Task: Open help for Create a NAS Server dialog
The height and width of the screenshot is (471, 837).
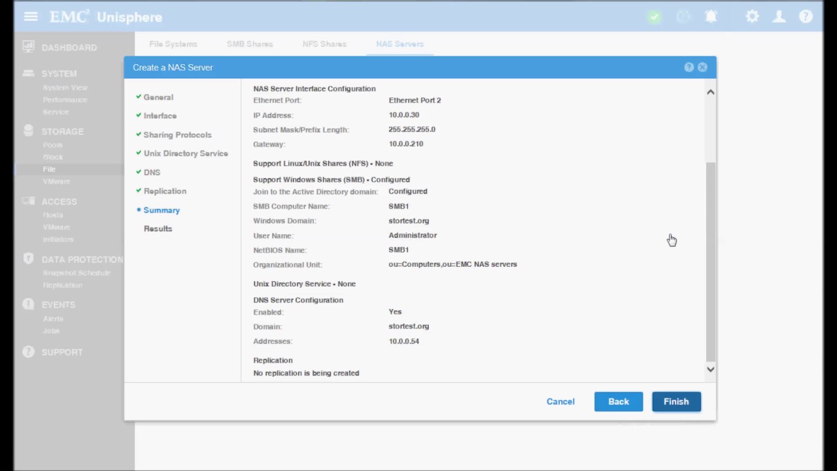Action: tap(689, 67)
